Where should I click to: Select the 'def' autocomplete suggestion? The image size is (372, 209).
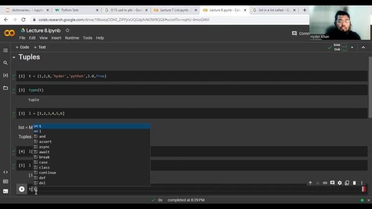click(91, 178)
